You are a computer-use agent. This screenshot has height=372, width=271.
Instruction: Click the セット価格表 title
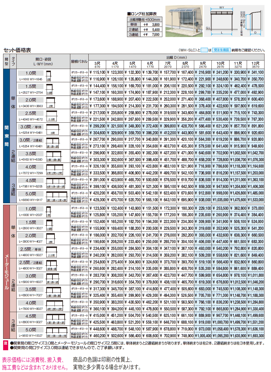click(x=17, y=50)
